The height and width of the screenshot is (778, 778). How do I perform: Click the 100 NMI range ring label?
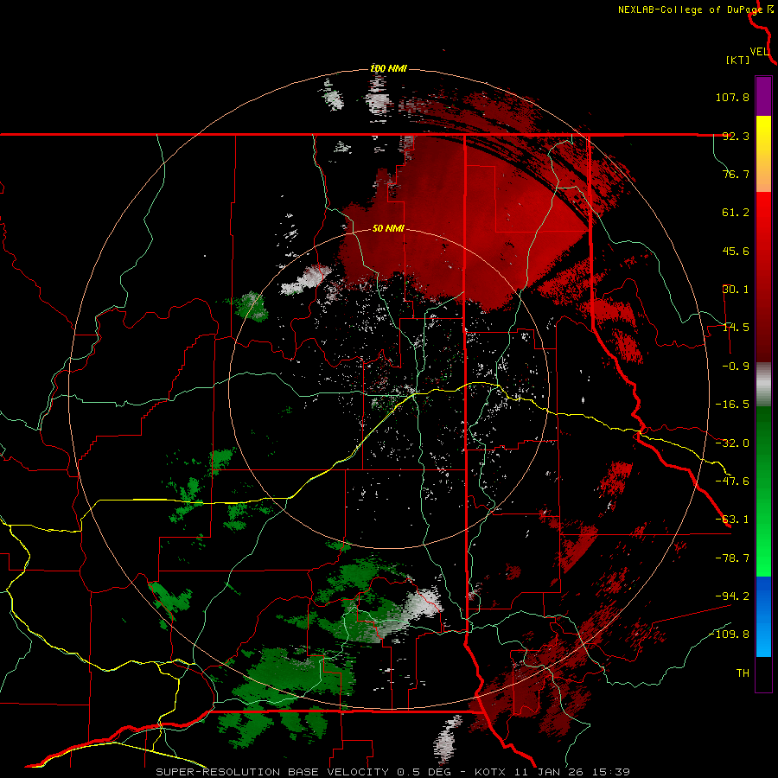click(388, 68)
